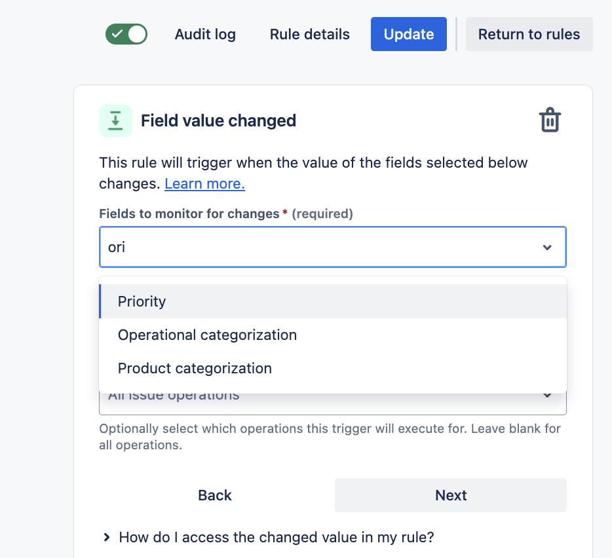Go Back from trigger configuration
The image size is (612, 558).
tap(215, 495)
